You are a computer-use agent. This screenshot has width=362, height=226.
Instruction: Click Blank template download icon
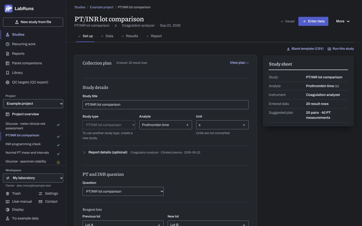[288, 49]
